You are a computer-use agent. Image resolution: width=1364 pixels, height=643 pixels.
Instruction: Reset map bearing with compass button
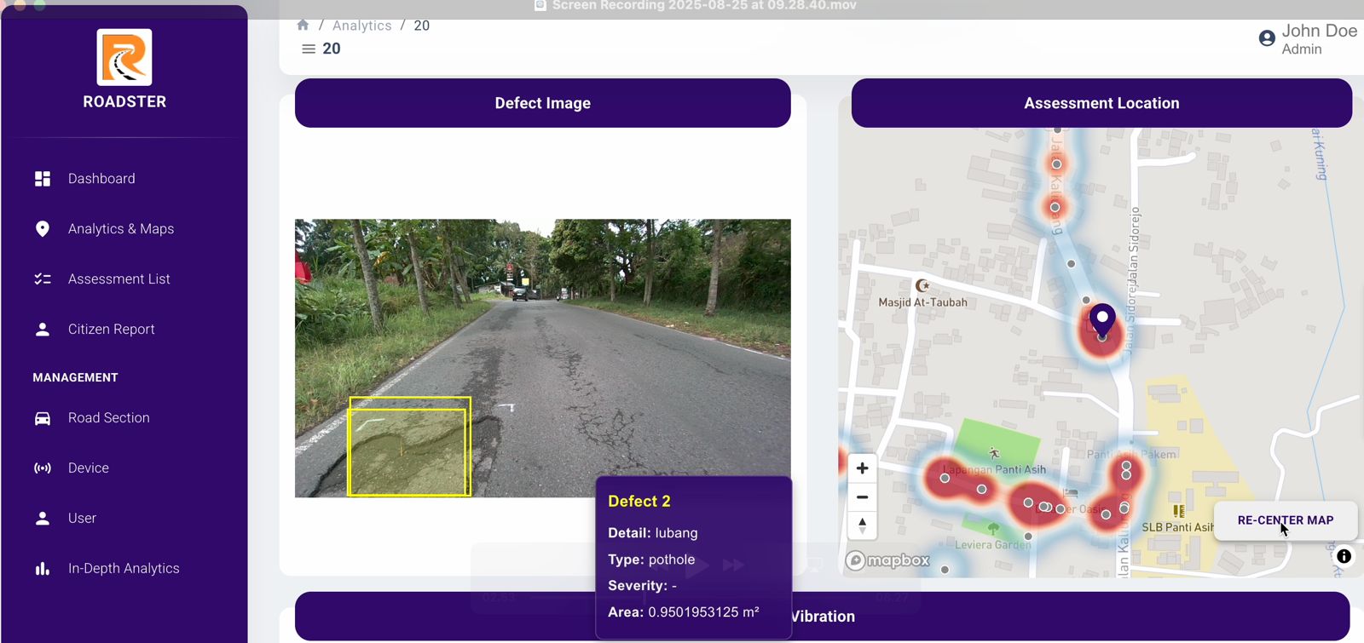862,525
